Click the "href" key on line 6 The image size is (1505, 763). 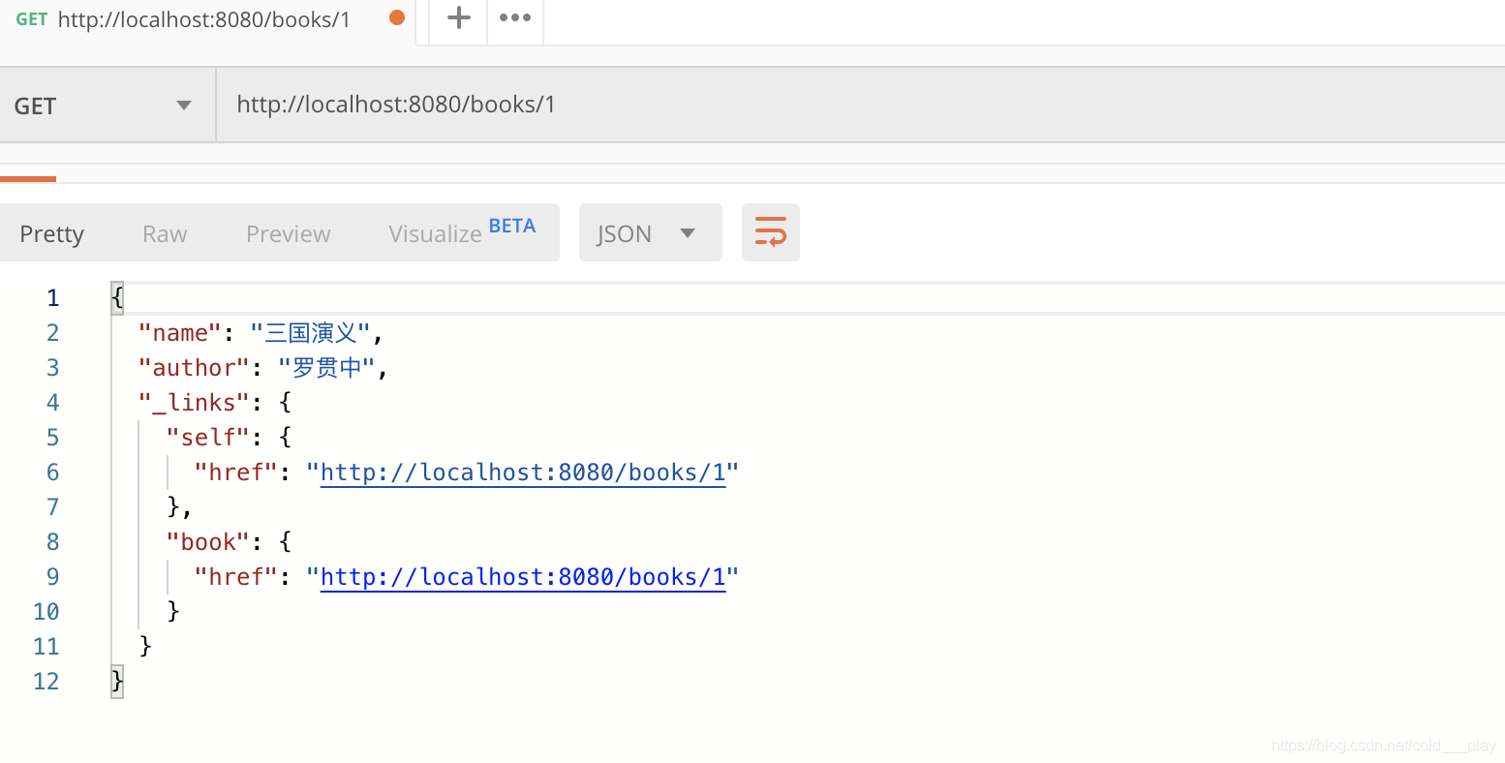pyautogui.click(x=236, y=473)
